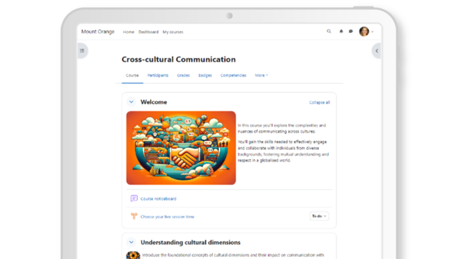
Task: Open the messaging speech bubble icon
Action: coord(351,31)
